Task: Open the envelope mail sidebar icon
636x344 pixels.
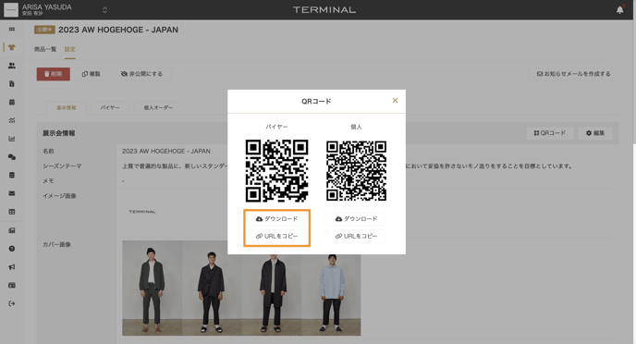Action: click(12, 193)
